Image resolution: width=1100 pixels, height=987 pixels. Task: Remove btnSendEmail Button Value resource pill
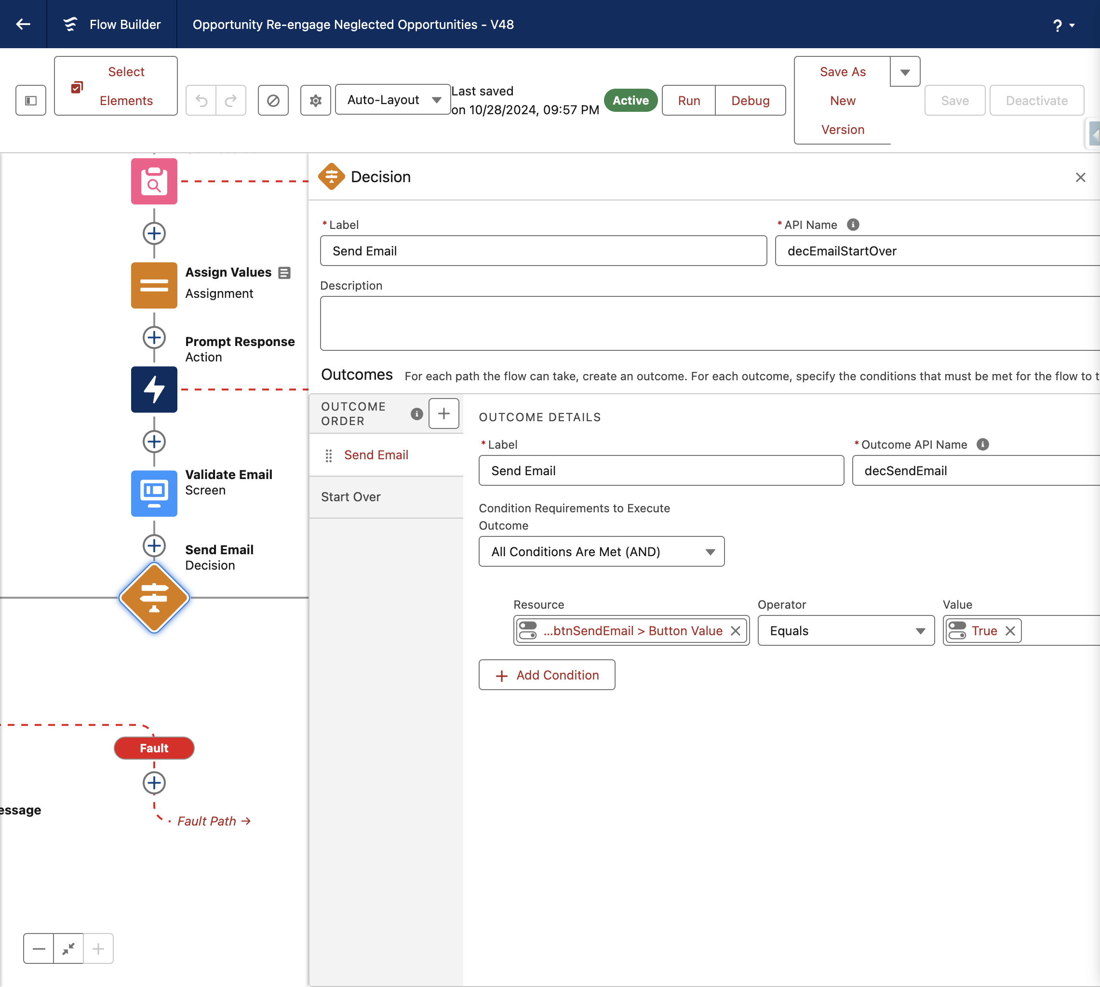point(736,631)
